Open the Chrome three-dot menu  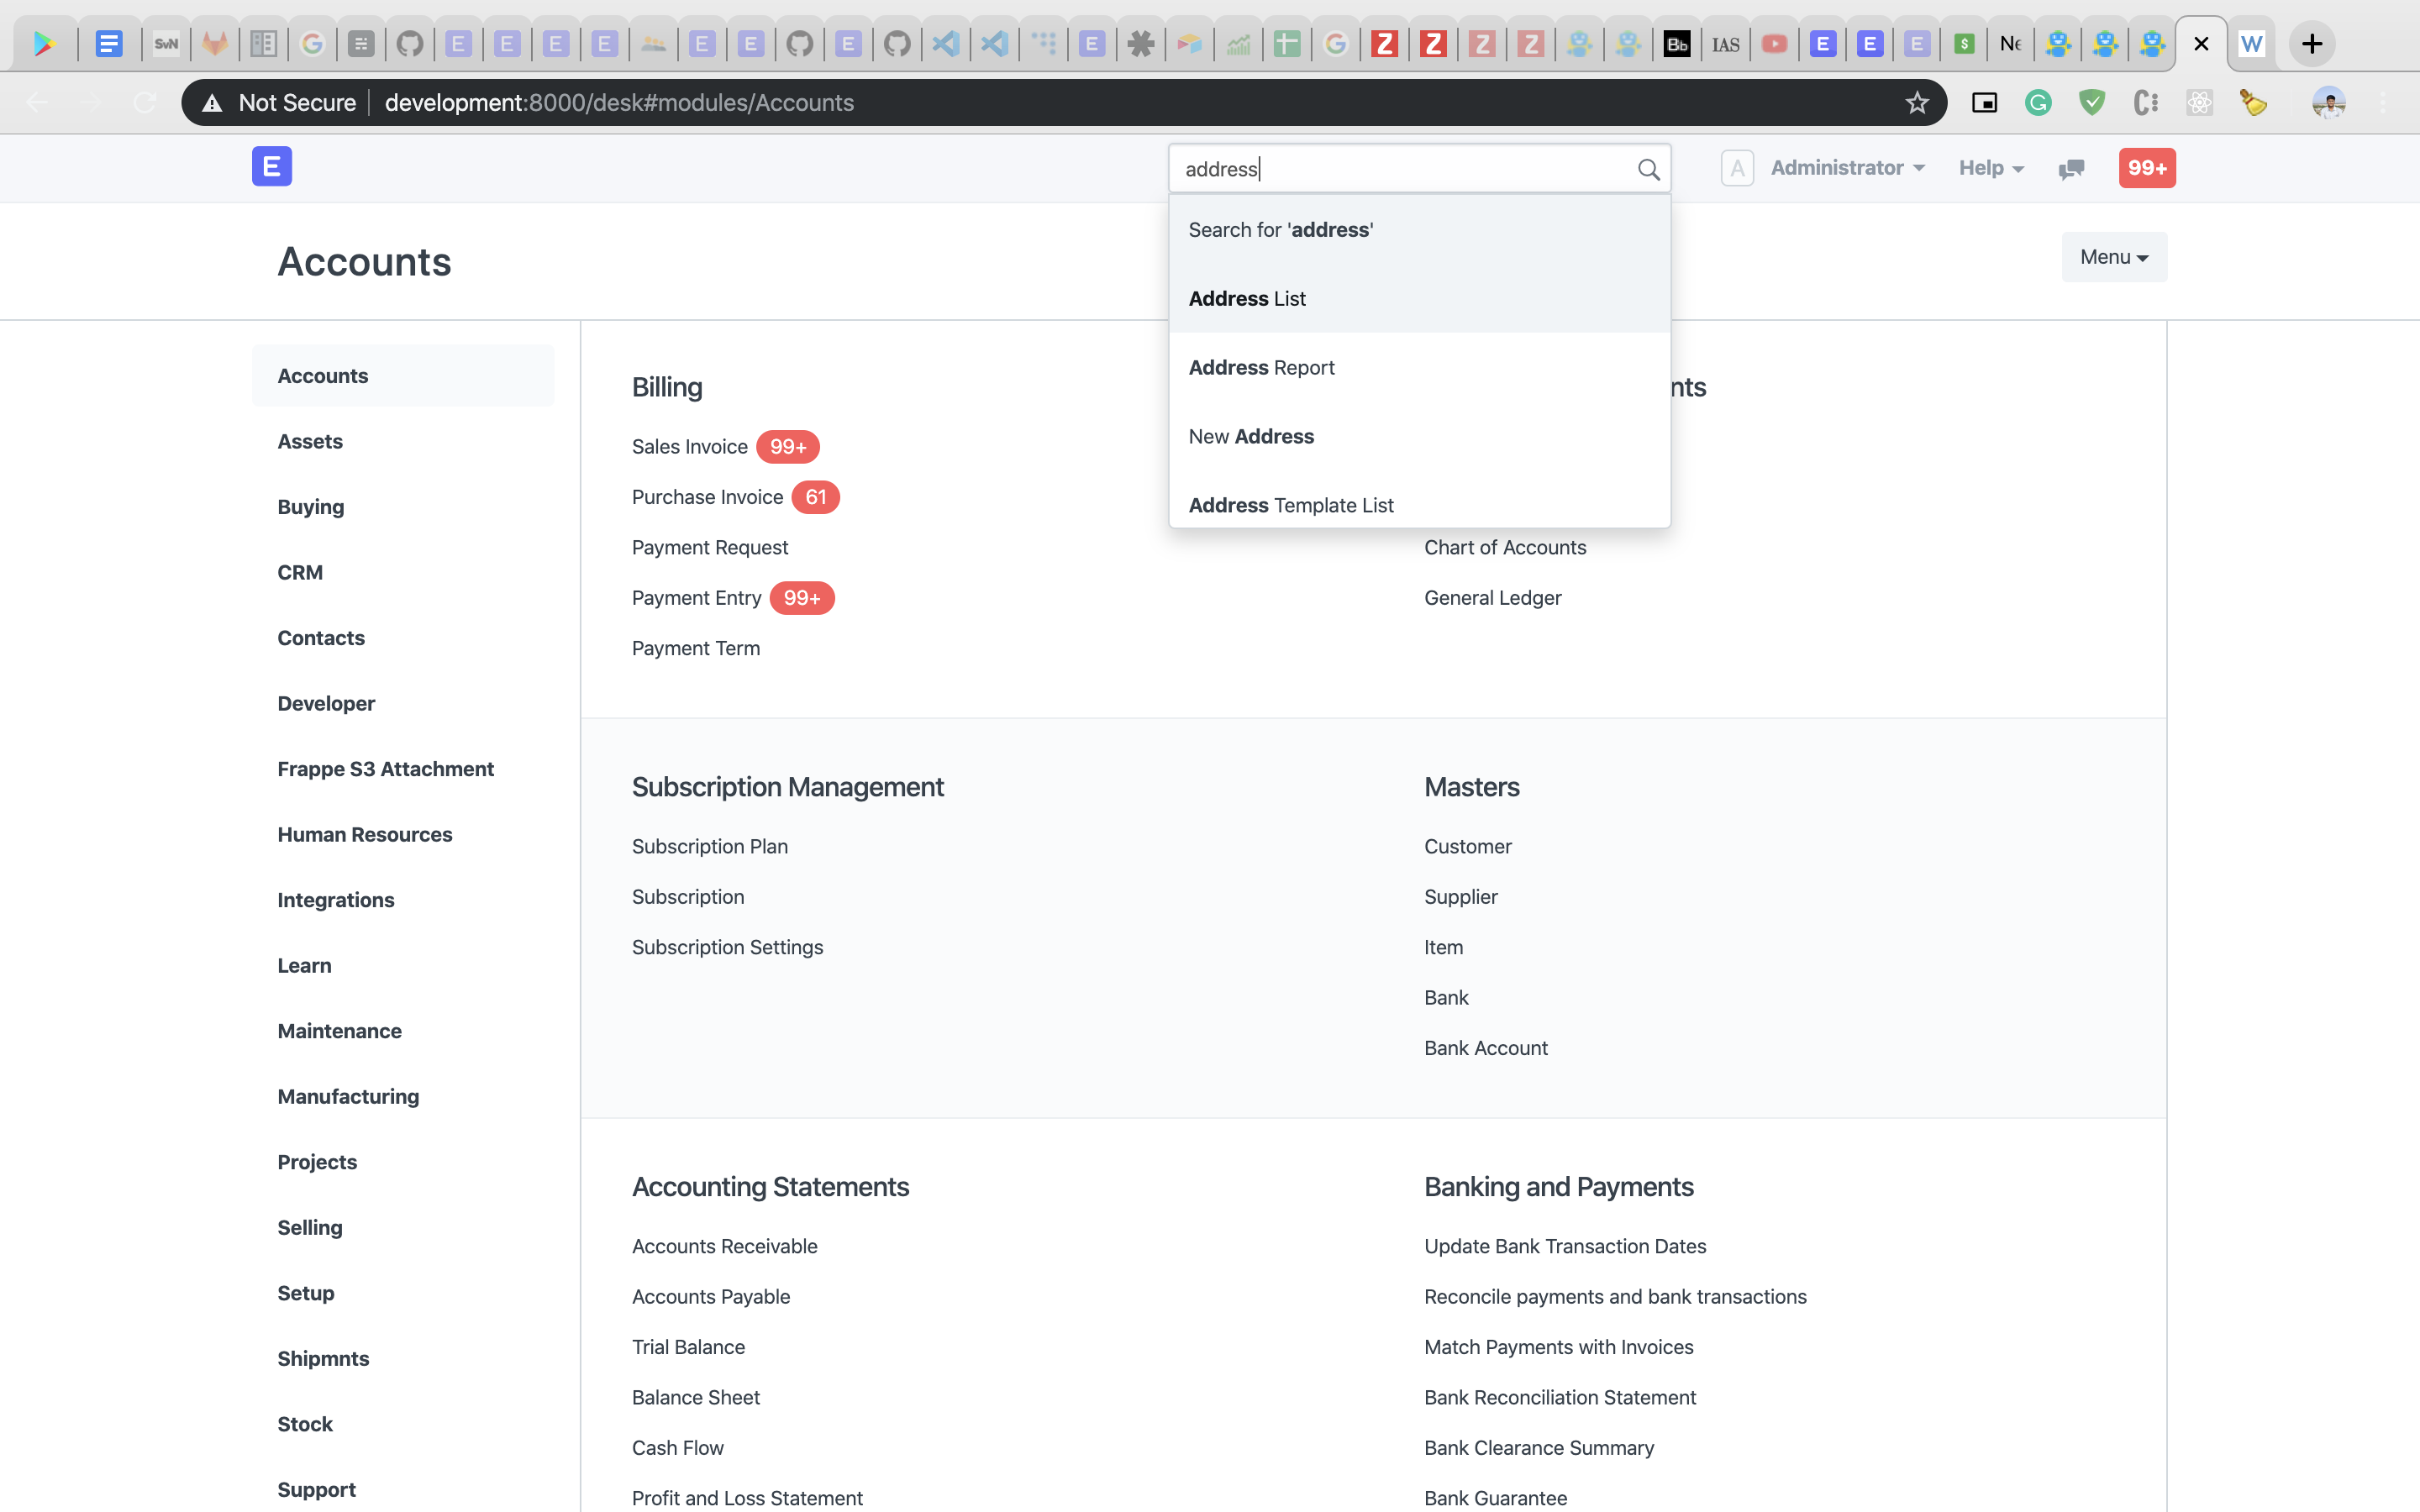click(x=2383, y=103)
